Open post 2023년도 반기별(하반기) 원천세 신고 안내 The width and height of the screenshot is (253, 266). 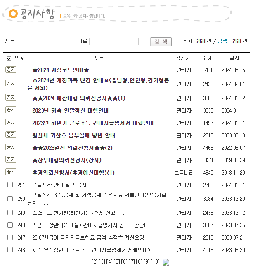tap(79, 213)
